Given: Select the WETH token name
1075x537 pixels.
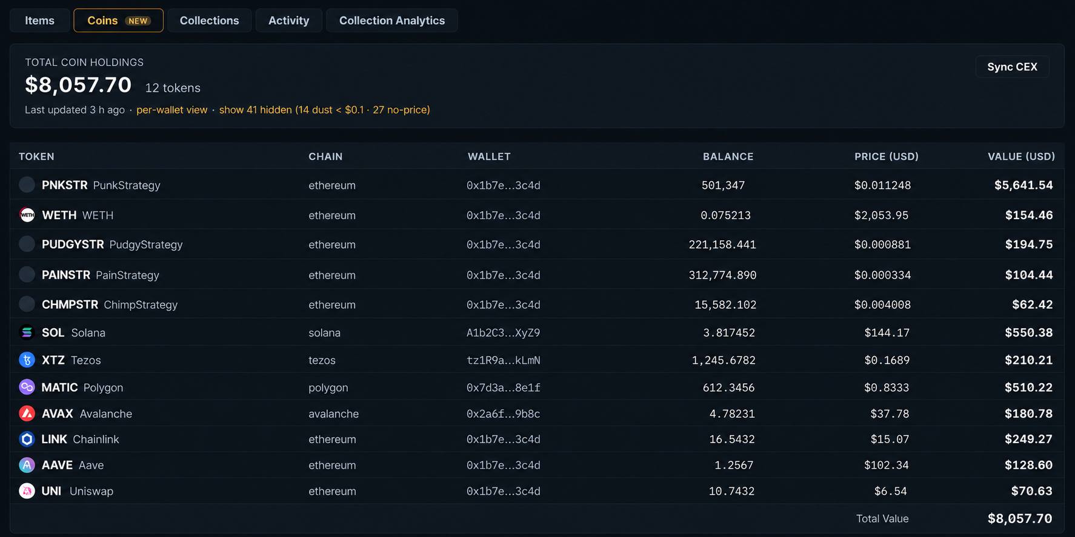Looking at the screenshot, I should click(x=78, y=215).
